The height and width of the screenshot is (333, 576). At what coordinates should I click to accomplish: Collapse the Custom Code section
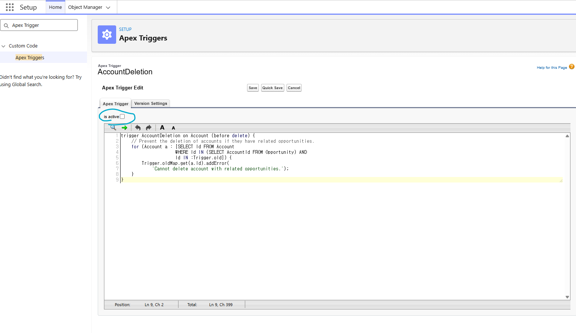click(x=4, y=46)
